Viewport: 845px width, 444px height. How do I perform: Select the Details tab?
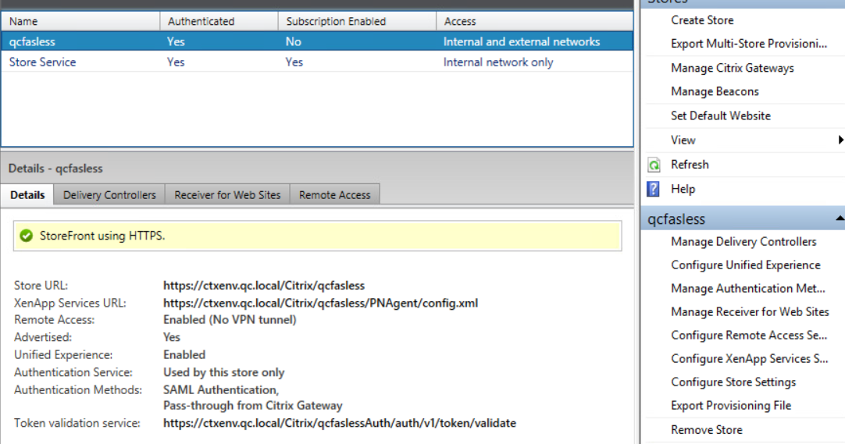point(27,195)
